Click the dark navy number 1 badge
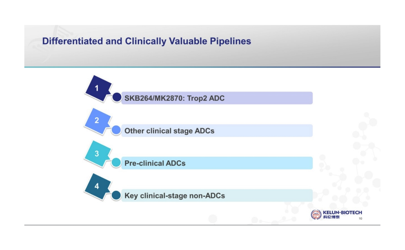 click(98, 89)
